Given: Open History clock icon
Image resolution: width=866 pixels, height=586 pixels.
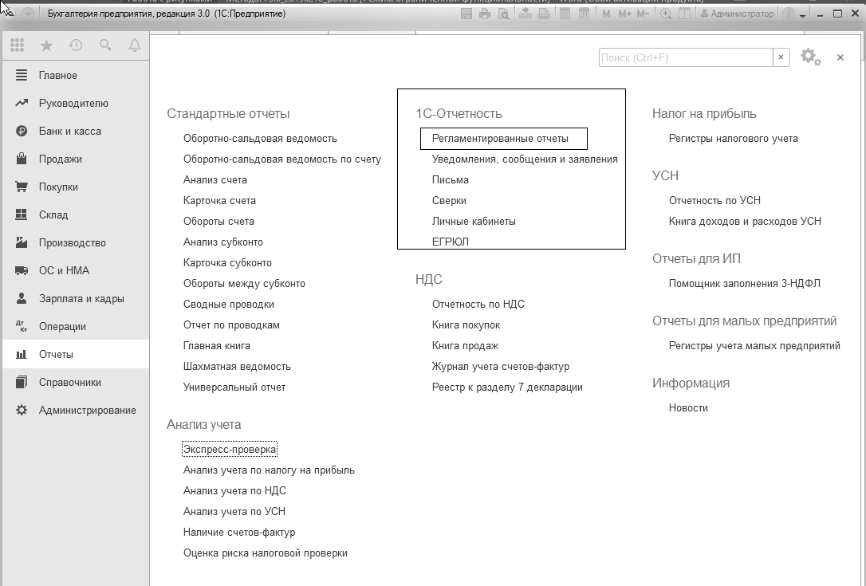Looking at the screenshot, I should [76, 45].
